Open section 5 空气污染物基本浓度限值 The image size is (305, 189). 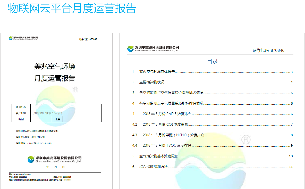tap(158, 156)
